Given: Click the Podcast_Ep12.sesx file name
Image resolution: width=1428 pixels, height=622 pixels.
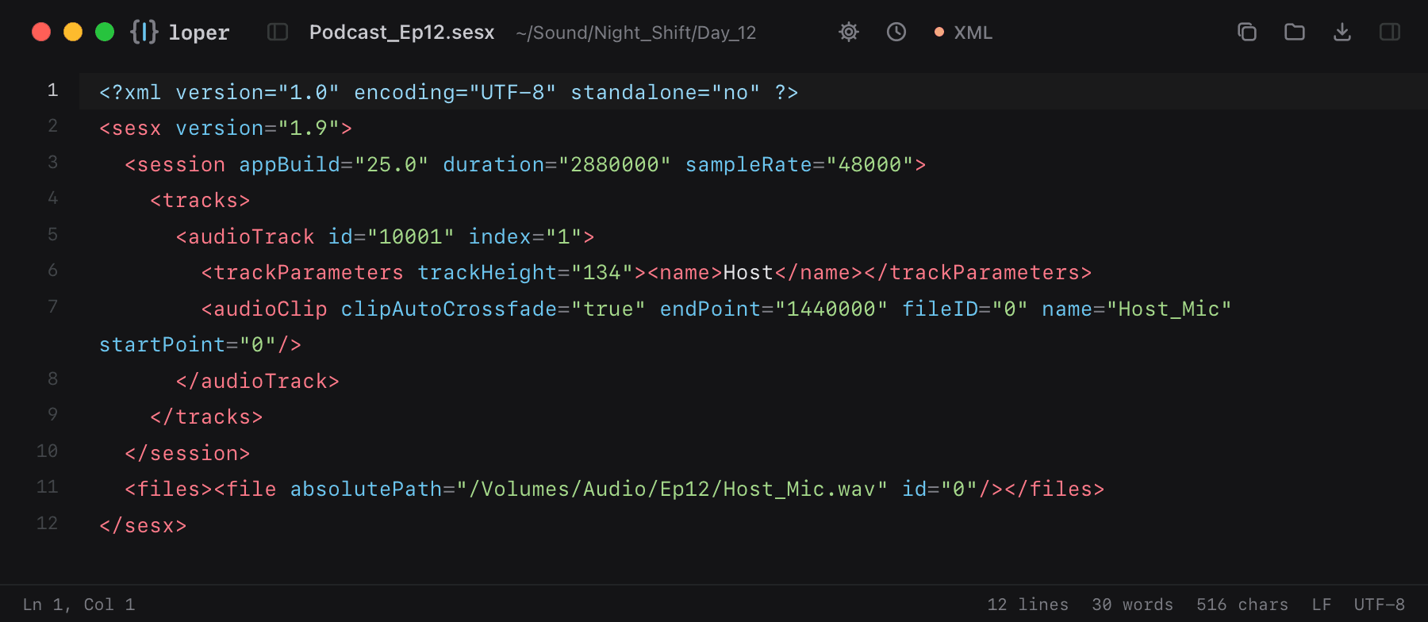Looking at the screenshot, I should click(x=401, y=33).
